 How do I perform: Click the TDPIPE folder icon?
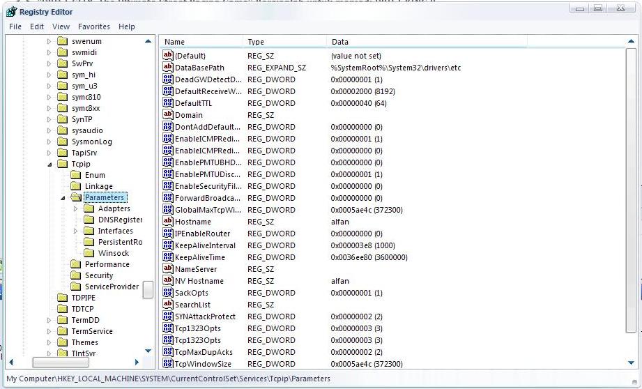(62, 297)
